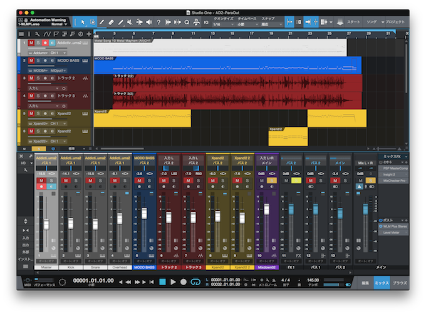This screenshot has height=314, width=426.
Task: Toggle monitor on track 5 Xpand!2
Action: (x=52, y=114)
